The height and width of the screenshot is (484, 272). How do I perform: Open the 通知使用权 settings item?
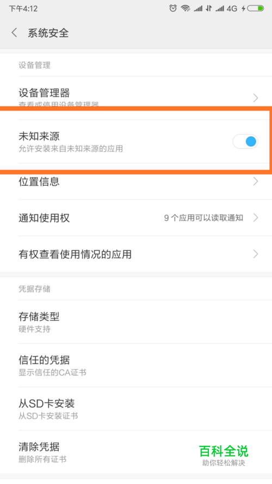[136, 218]
